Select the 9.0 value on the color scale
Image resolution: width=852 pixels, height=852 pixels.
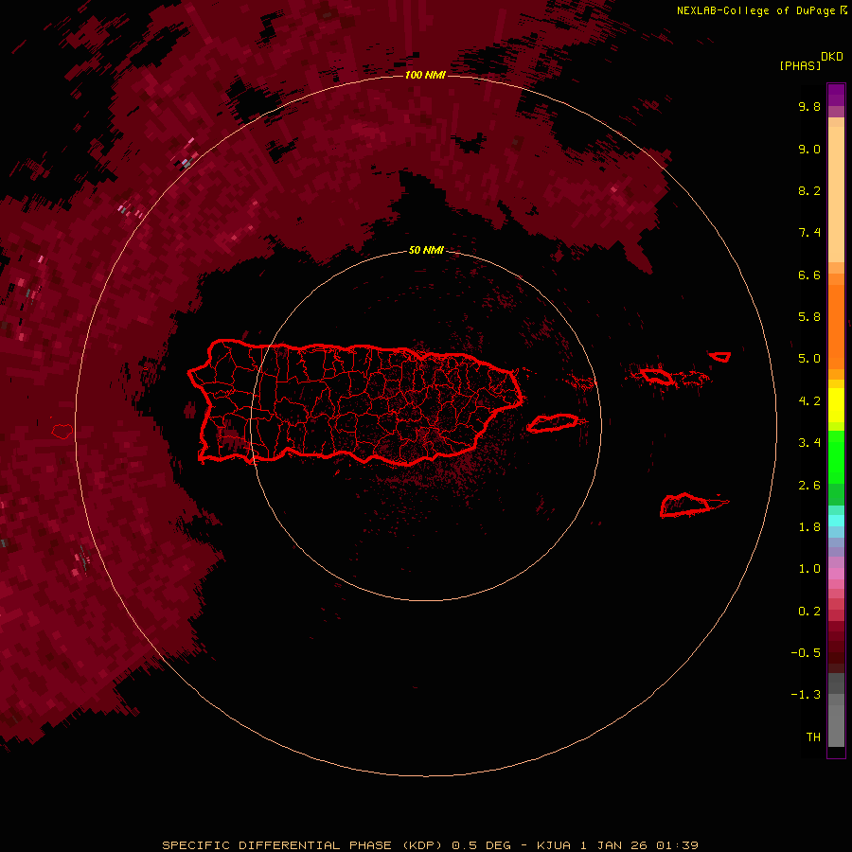pos(809,149)
